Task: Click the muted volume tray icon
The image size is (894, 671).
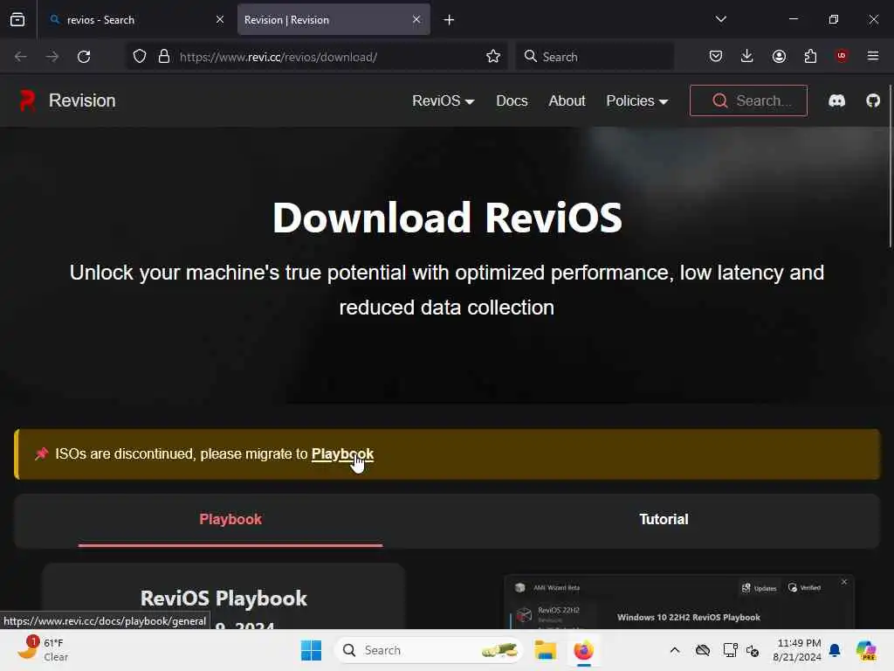Action: point(753,650)
